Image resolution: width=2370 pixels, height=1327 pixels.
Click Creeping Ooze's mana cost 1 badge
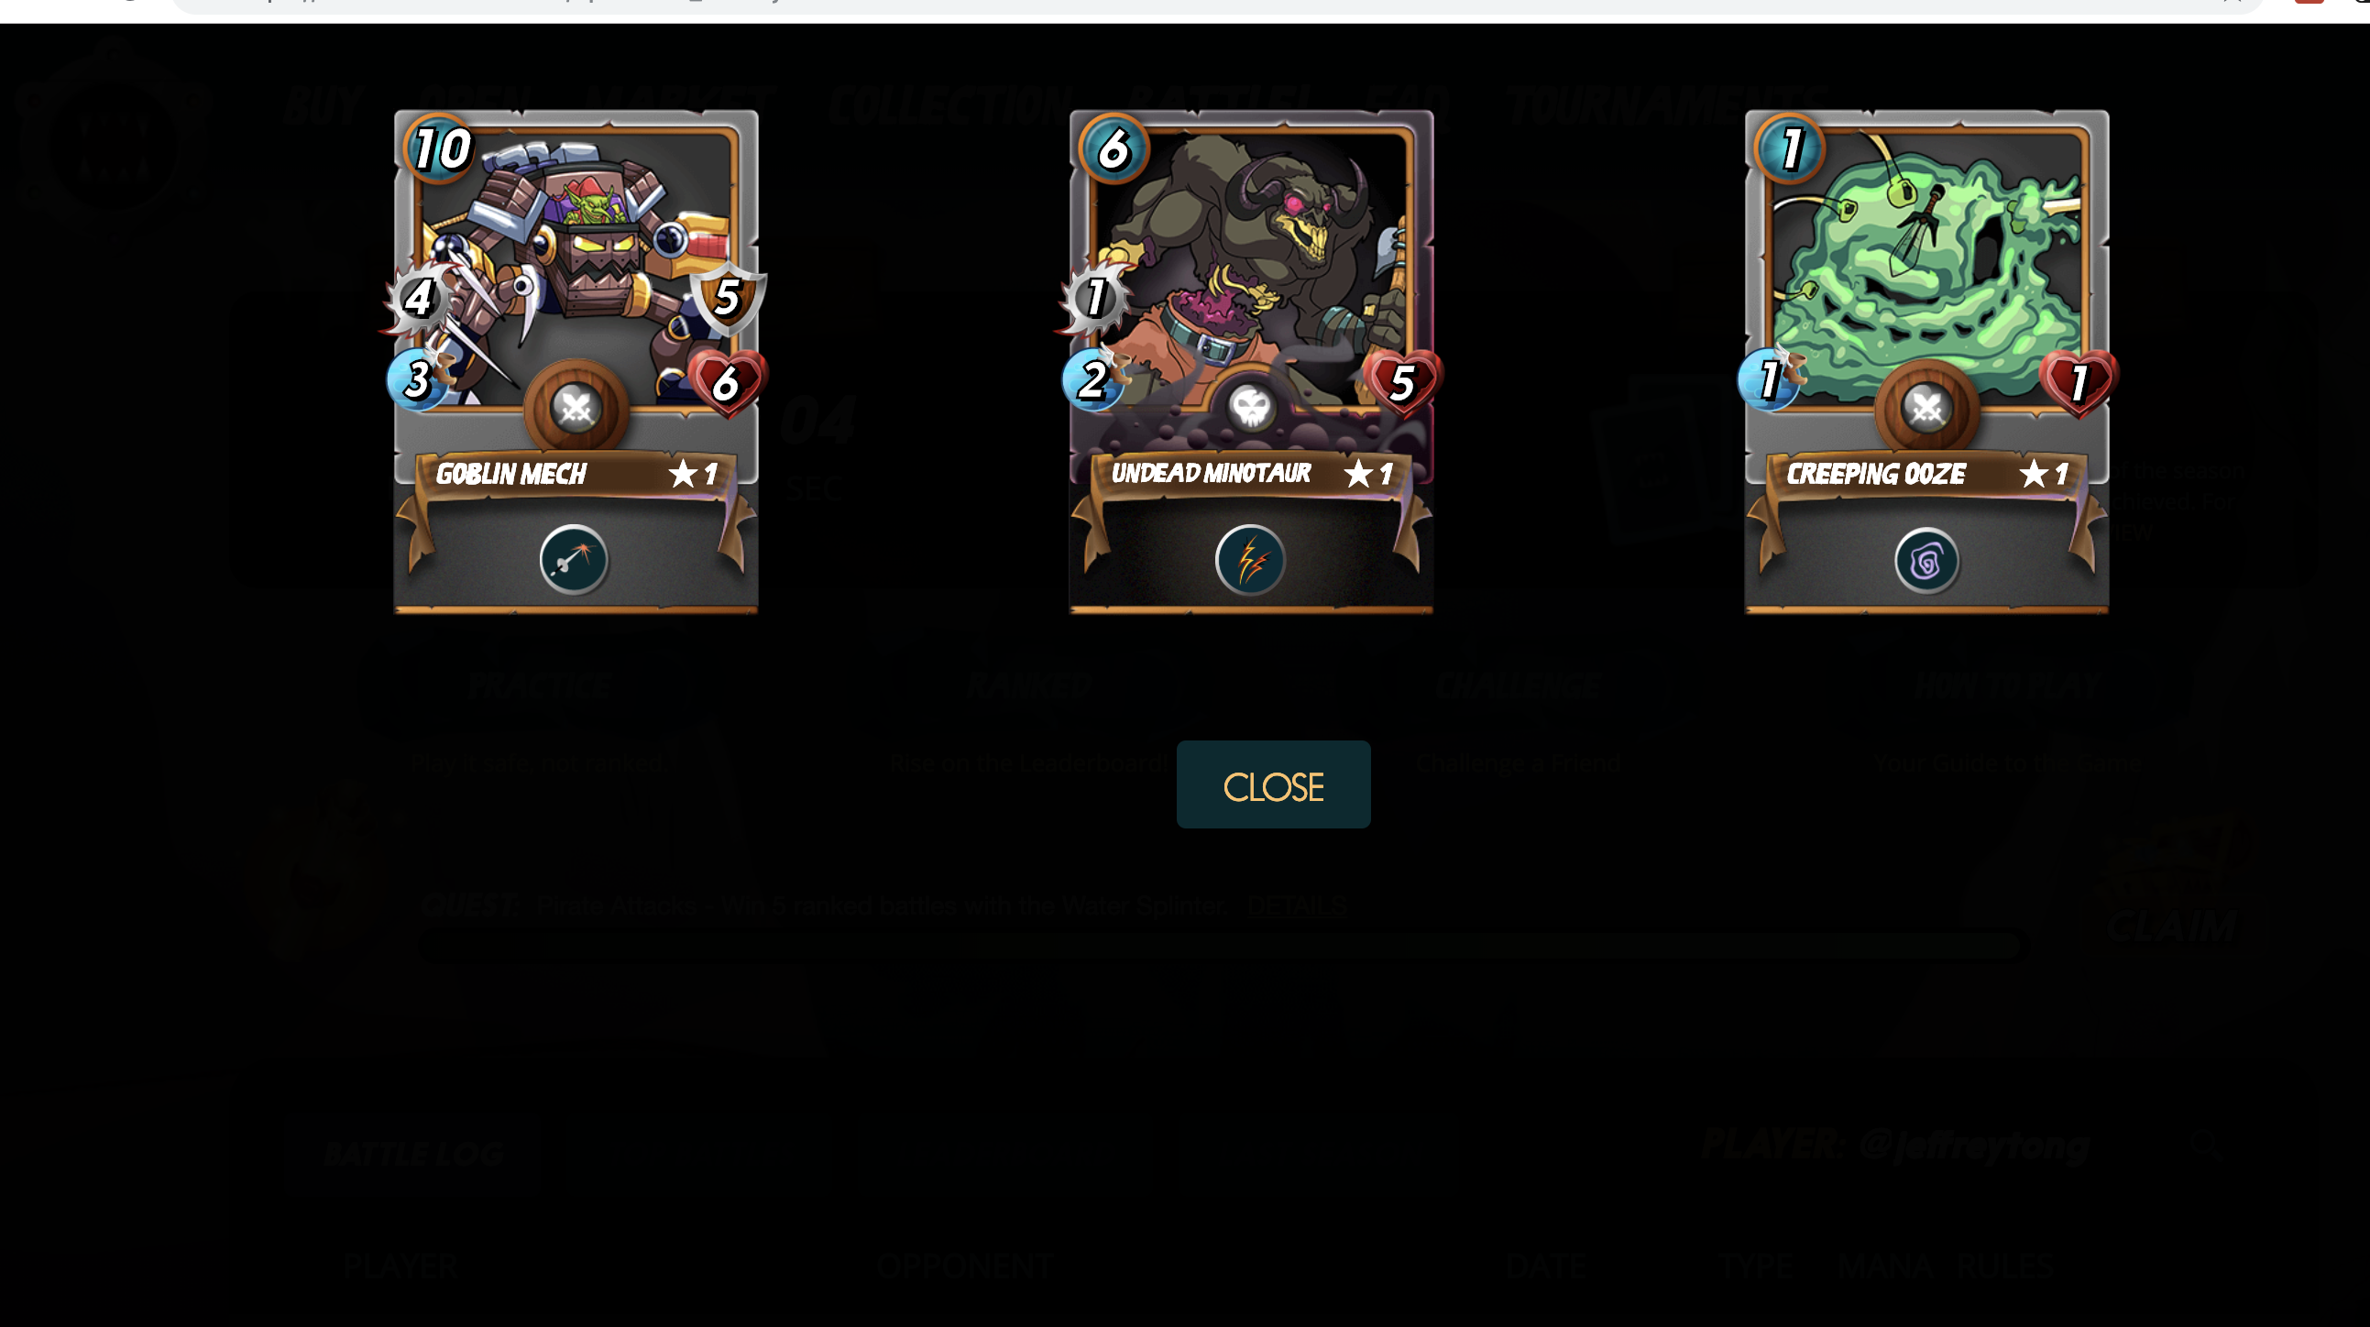(1790, 148)
